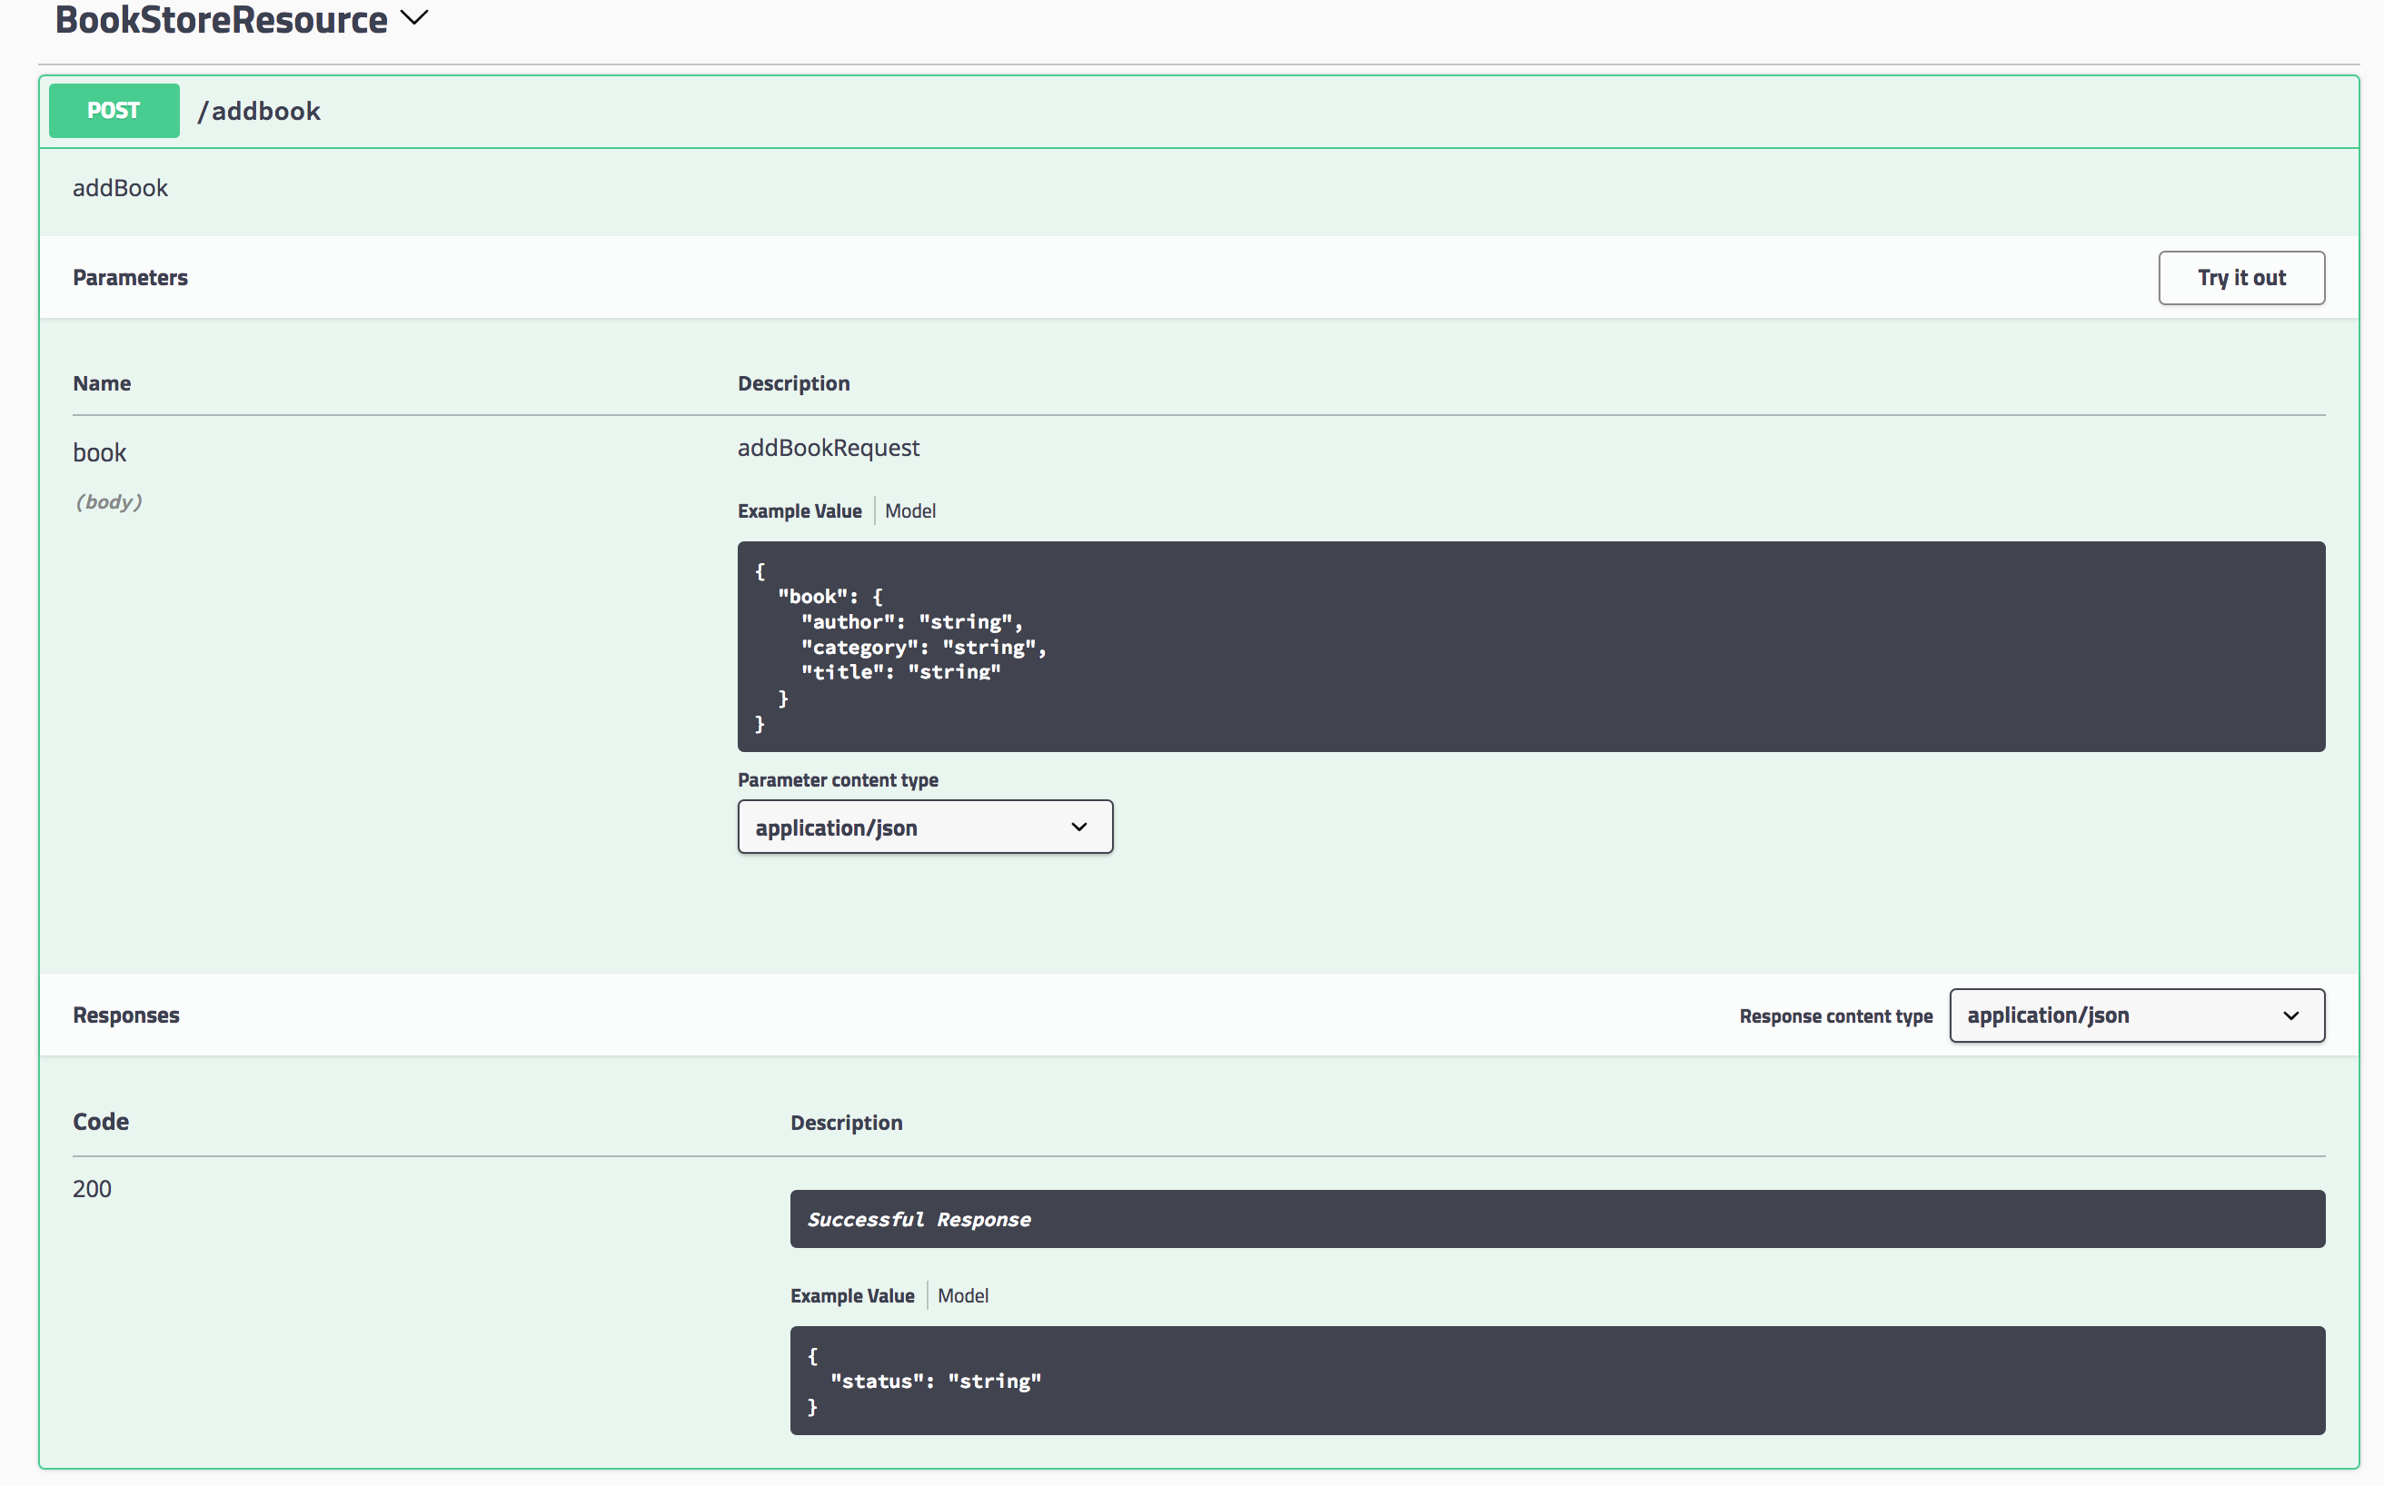Switch to Model tab in 200 response

pos(962,1295)
